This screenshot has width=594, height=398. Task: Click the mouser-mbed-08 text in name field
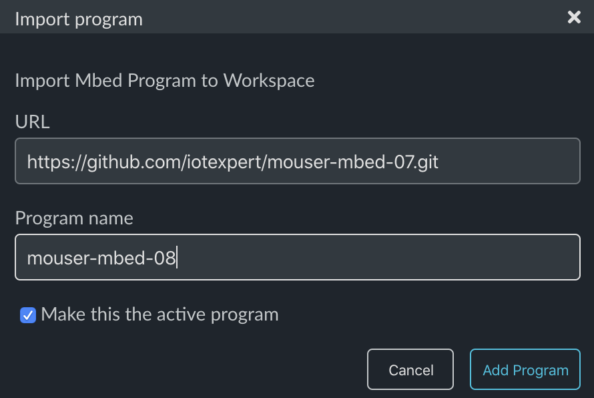pyautogui.click(x=101, y=258)
